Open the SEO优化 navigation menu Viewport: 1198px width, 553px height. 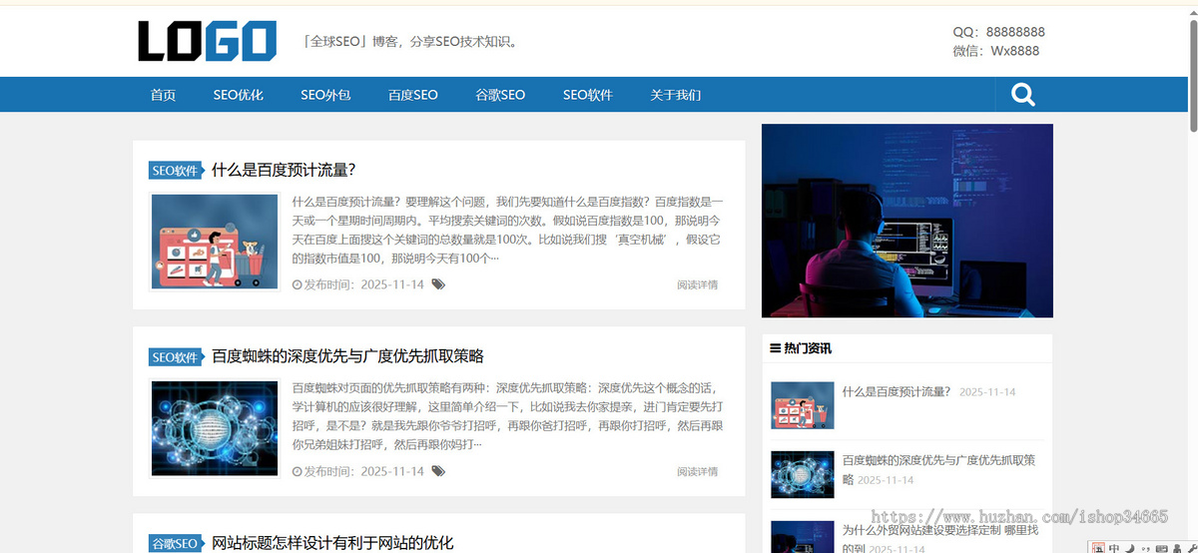pyautogui.click(x=238, y=95)
